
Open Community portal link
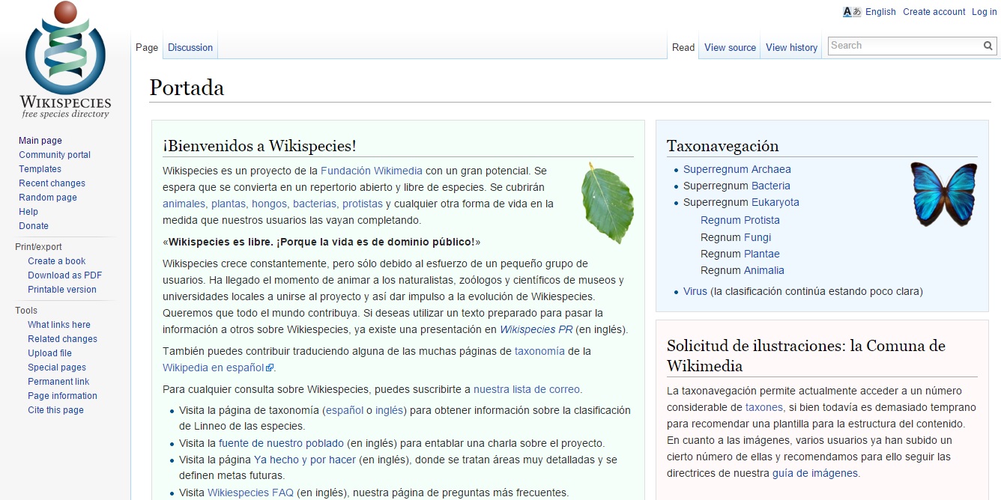click(x=55, y=155)
